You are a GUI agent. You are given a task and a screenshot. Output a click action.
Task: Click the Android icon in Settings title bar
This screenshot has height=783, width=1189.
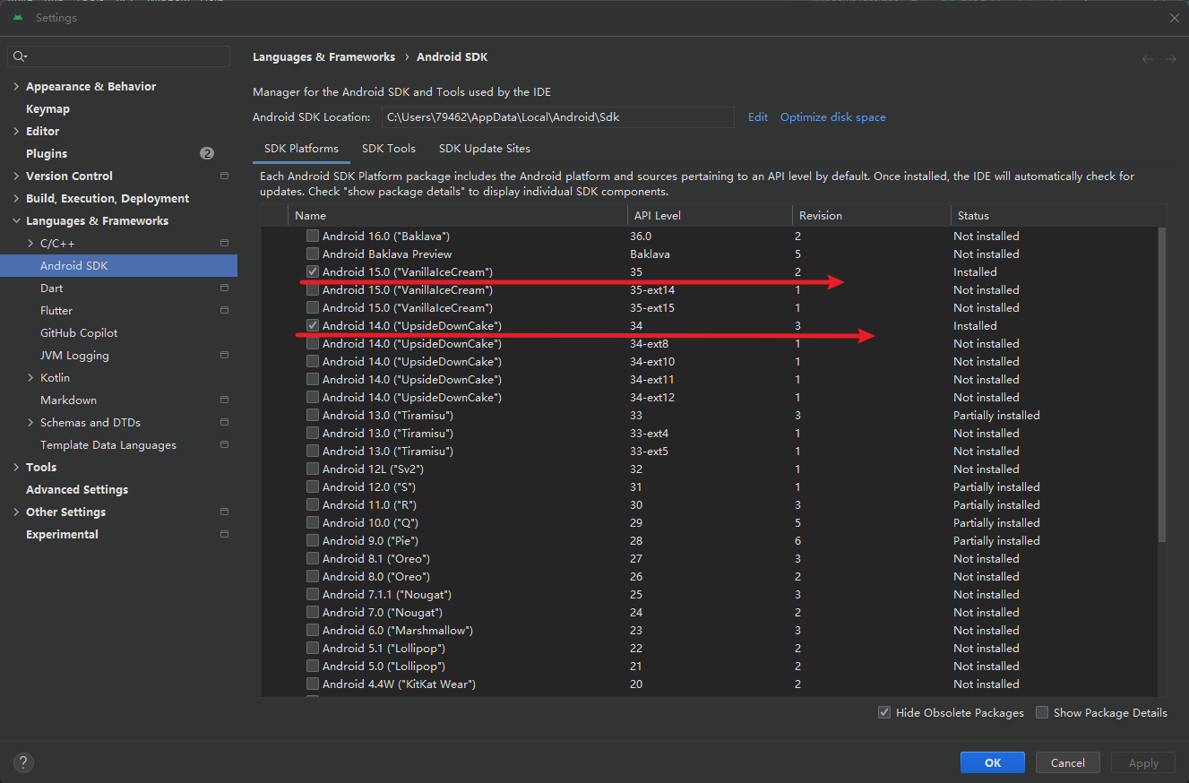click(17, 17)
